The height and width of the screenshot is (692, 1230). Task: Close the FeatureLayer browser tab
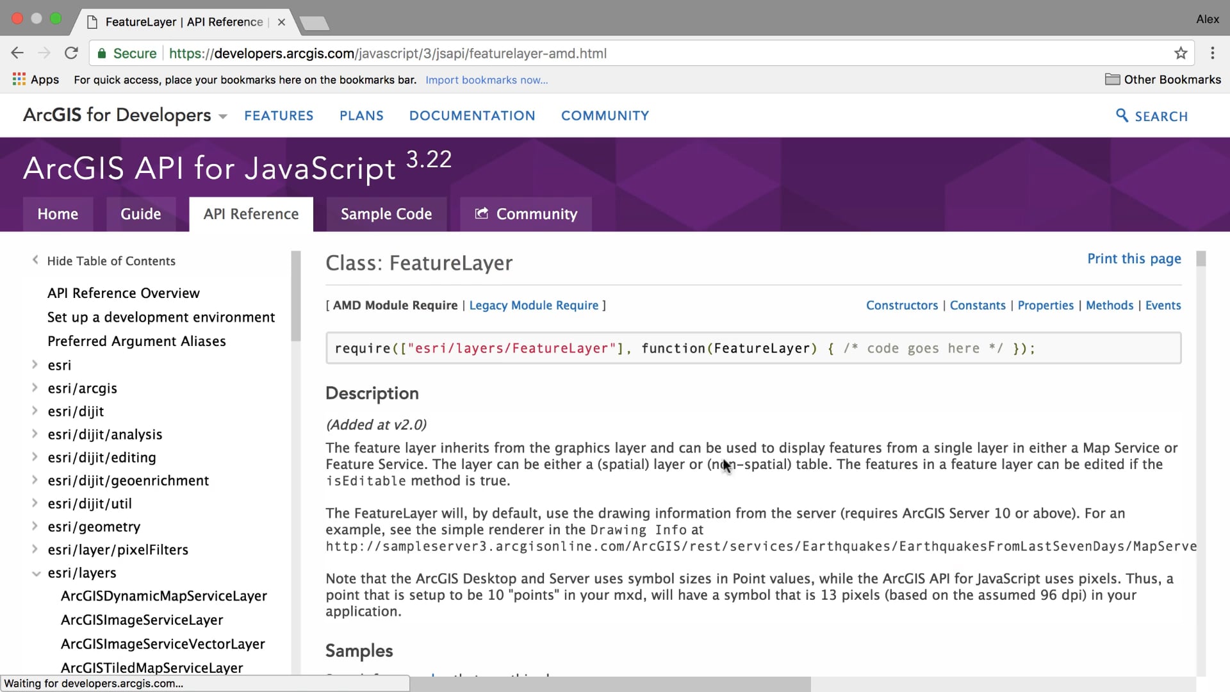(281, 22)
